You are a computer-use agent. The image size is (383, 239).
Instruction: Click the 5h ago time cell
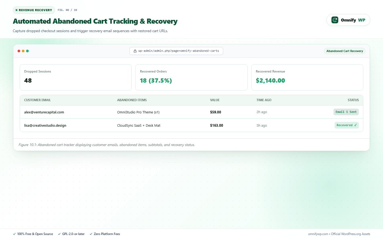[262, 125]
